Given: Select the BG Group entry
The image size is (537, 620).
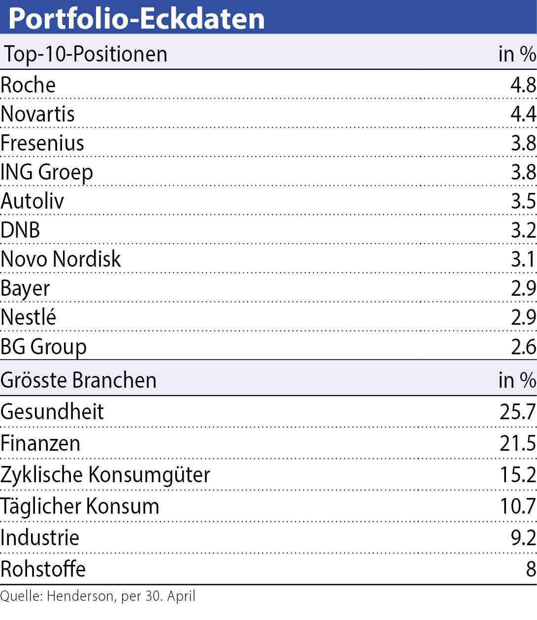Looking at the screenshot, I should (44, 347).
